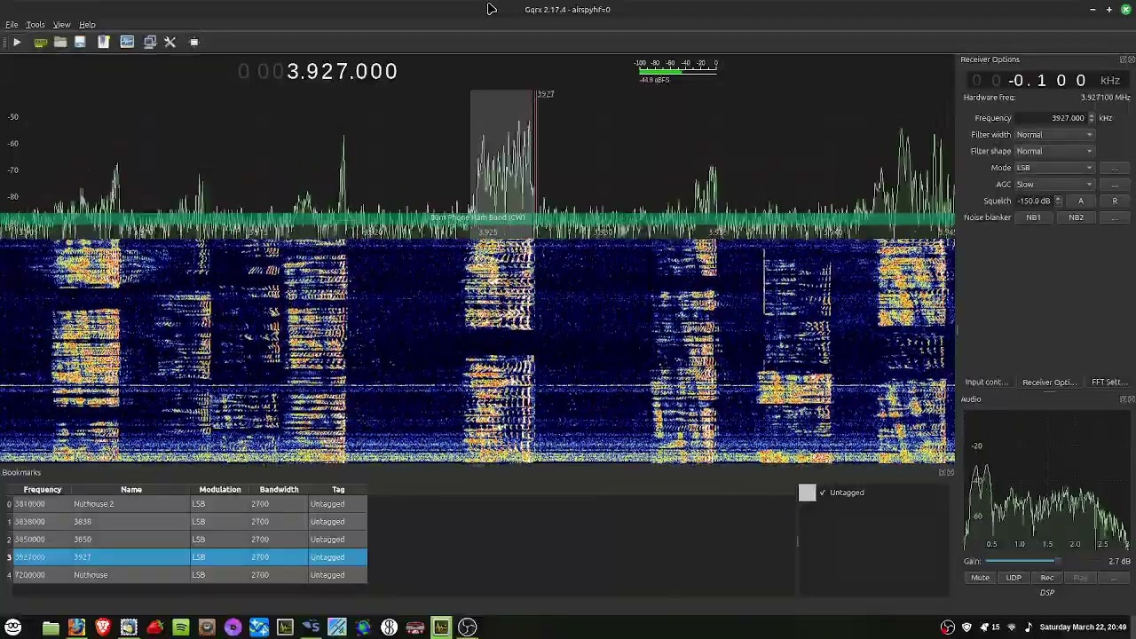
Task: Open the Mode dropdown showing LSB
Action: click(1055, 168)
